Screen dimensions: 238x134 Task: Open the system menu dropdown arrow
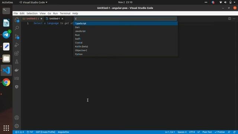(235, 2)
